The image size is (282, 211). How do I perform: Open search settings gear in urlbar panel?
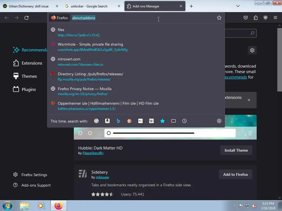[x=219, y=121]
